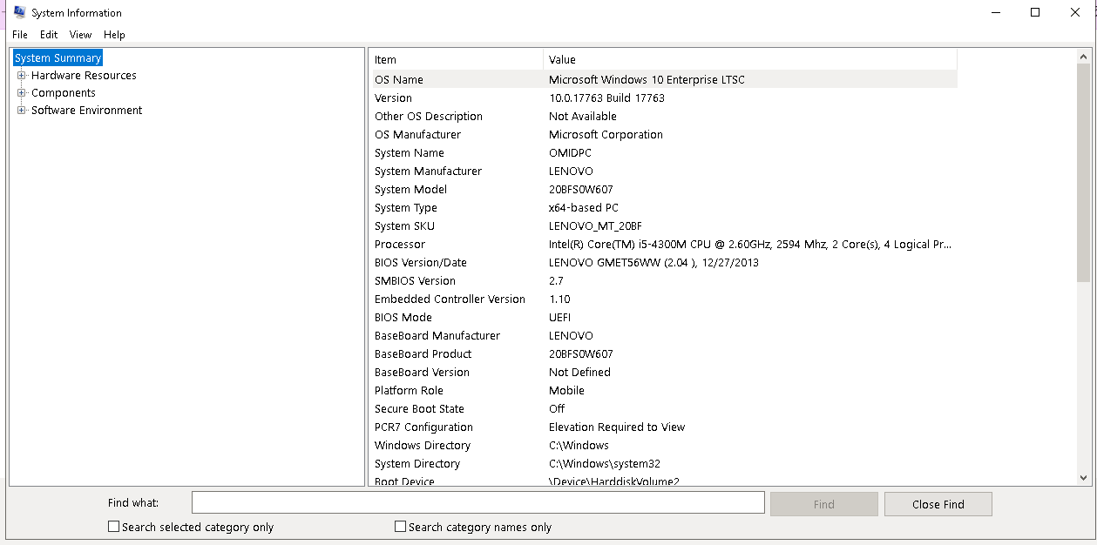The width and height of the screenshot is (1097, 545).
Task: Select the Version row
Action: (x=663, y=98)
